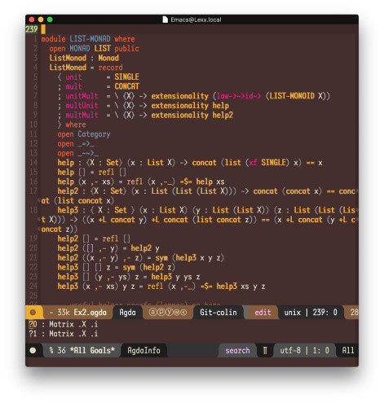384x403 pixels.
Task: Click the circled 'P' minor-mode icon
Action: tap(161, 313)
